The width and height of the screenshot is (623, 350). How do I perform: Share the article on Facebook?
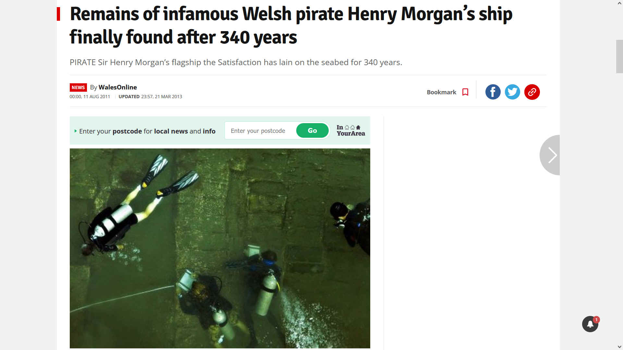click(493, 92)
